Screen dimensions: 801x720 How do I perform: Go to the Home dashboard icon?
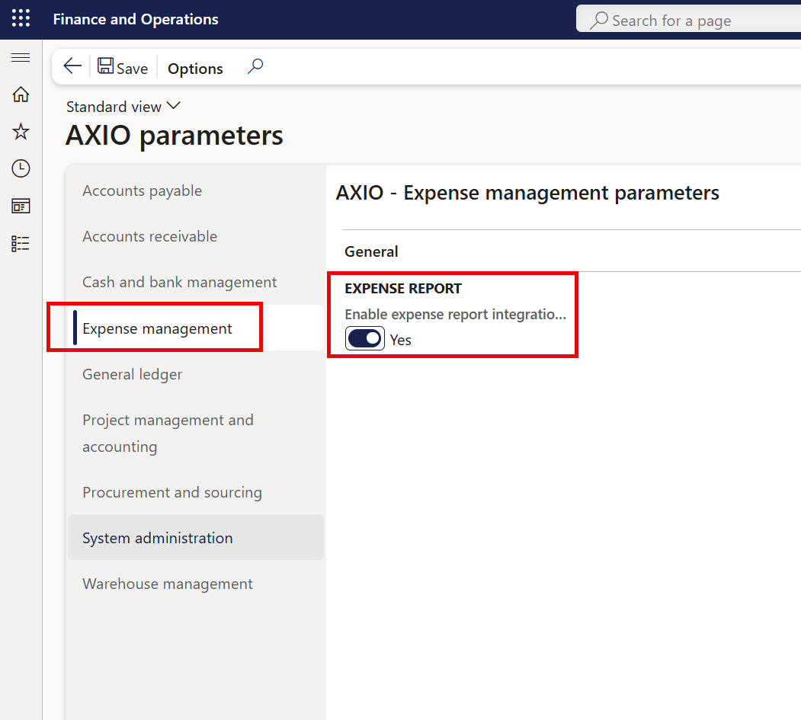tap(21, 94)
